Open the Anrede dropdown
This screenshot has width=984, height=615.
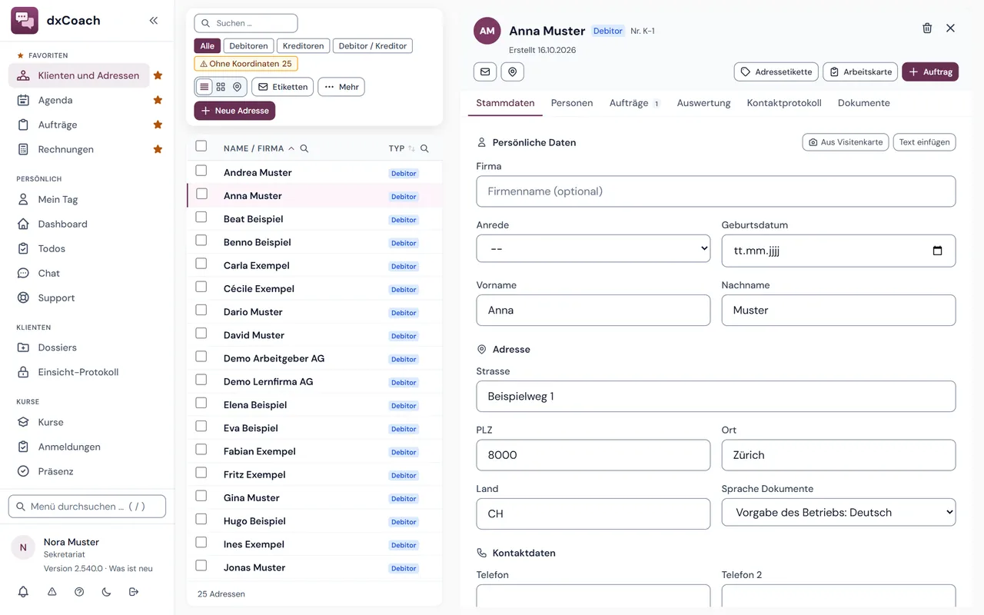coord(593,248)
